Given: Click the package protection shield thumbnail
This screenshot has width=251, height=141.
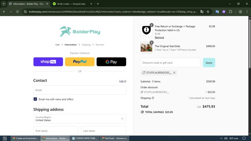Looking at the screenshot, I should pos(146,30).
